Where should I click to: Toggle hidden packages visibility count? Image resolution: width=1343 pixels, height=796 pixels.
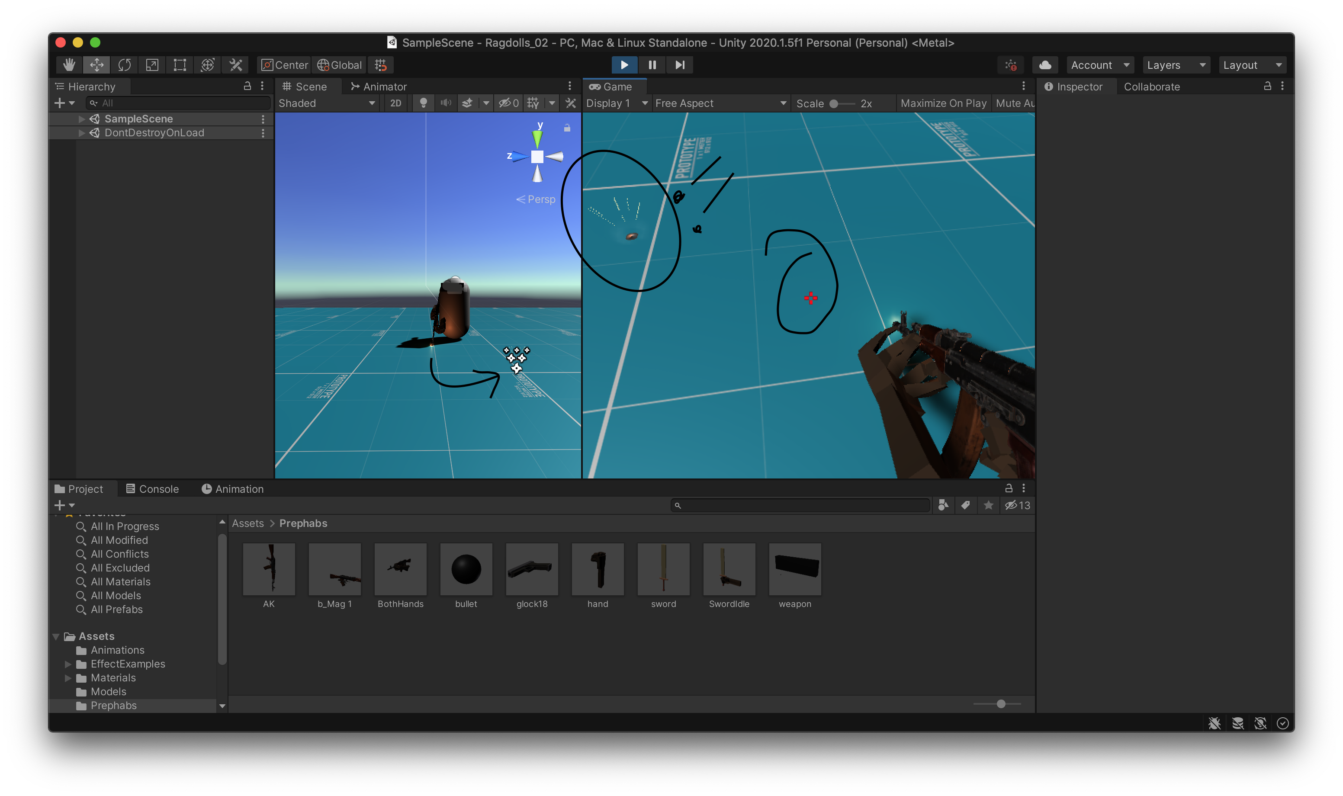[1018, 505]
